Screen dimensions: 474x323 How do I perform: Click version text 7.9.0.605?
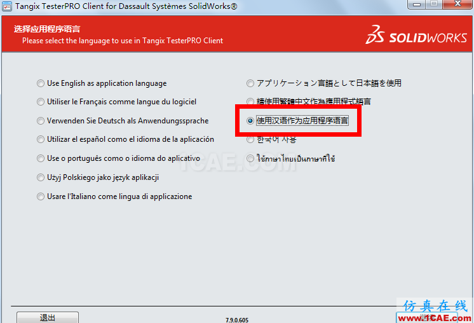tap(237, 320)
